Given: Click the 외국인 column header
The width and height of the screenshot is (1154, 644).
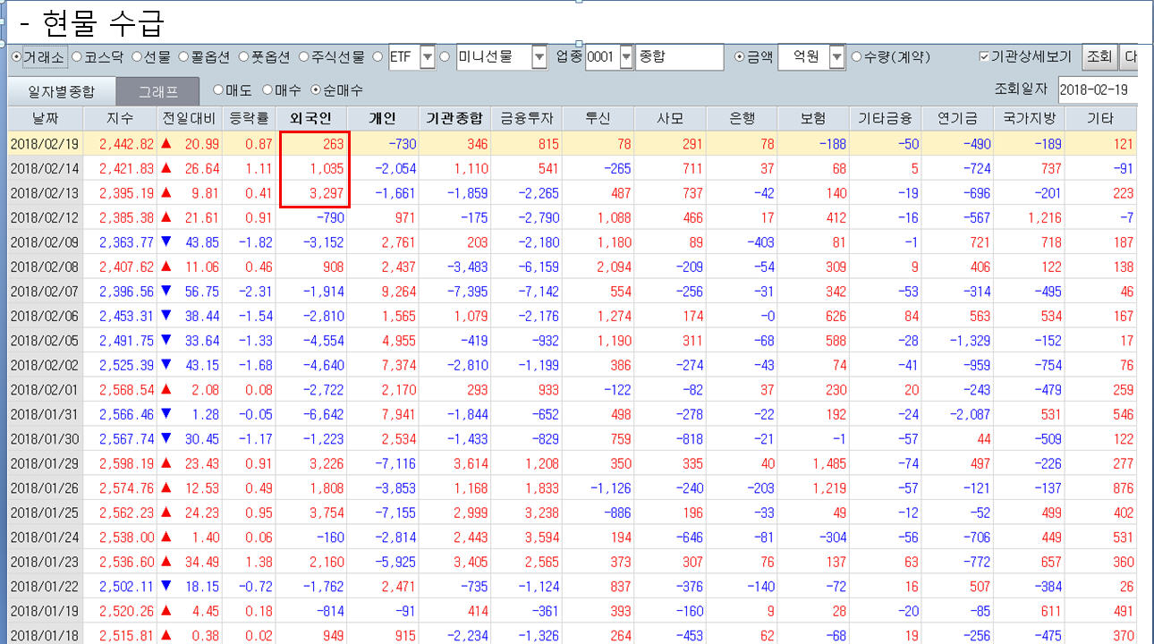Looking at the screenshot, I should pyautogui.click(x=313, y=119).
